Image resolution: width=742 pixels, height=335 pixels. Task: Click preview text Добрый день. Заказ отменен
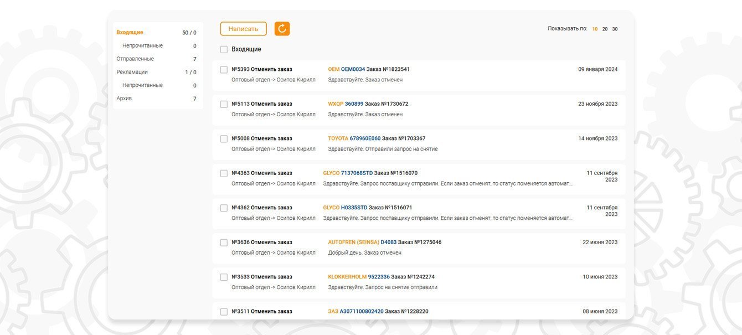click(365, 253)
